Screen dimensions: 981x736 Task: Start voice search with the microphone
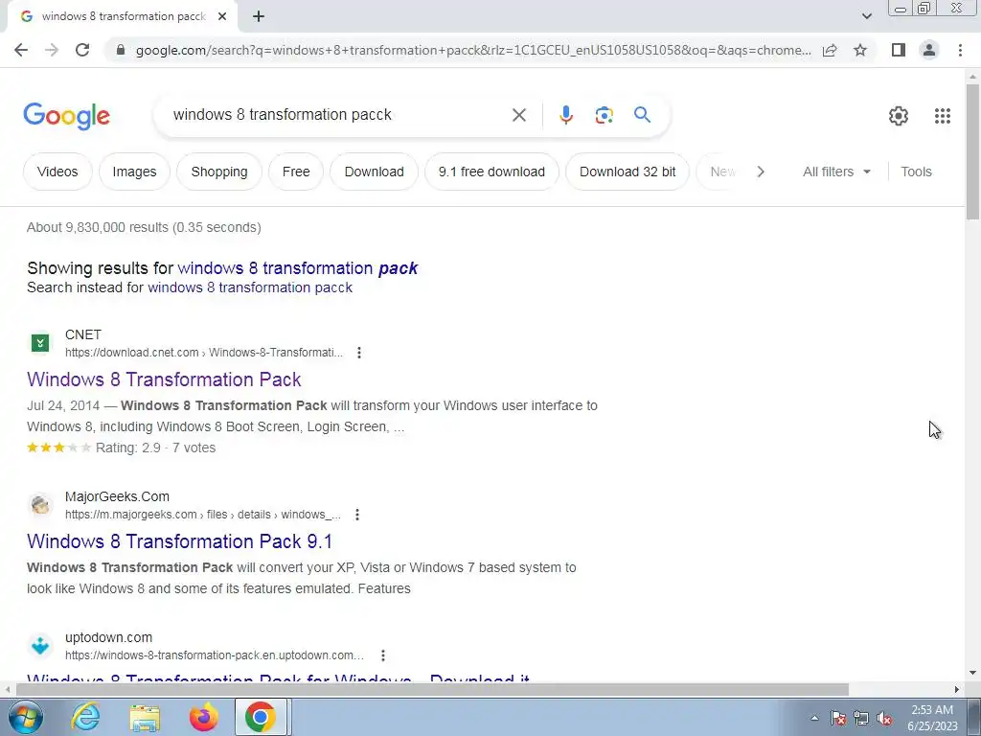coord(565,115)
